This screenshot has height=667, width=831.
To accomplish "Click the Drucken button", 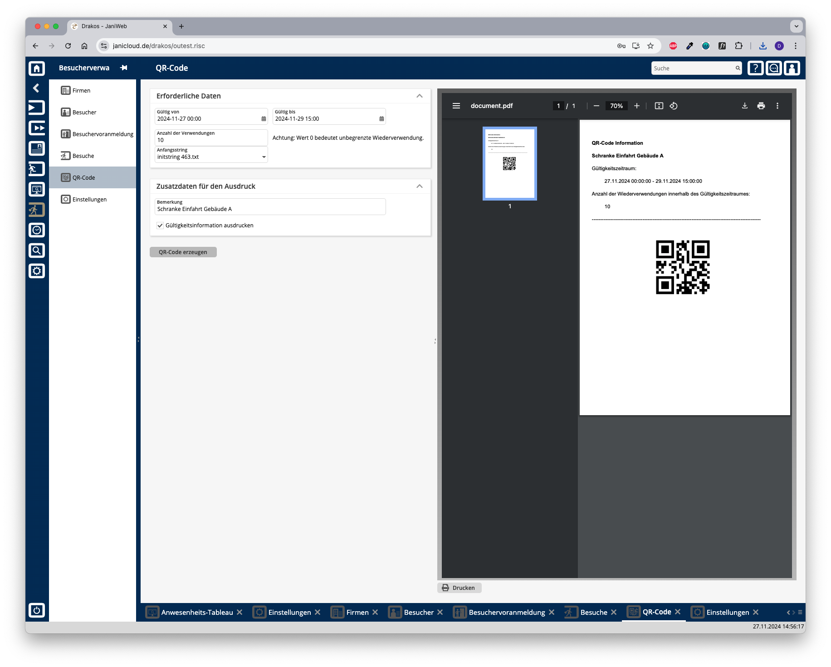I will (459, 588).
